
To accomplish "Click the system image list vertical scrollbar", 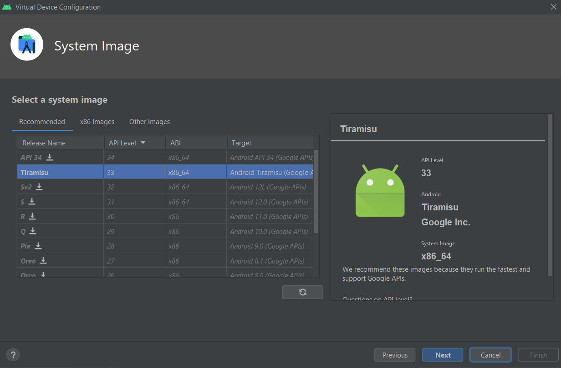I will (x=316, y=191).
